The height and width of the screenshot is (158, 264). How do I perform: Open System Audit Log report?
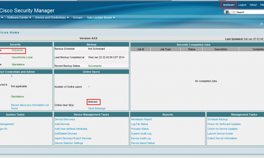[141, 134]
